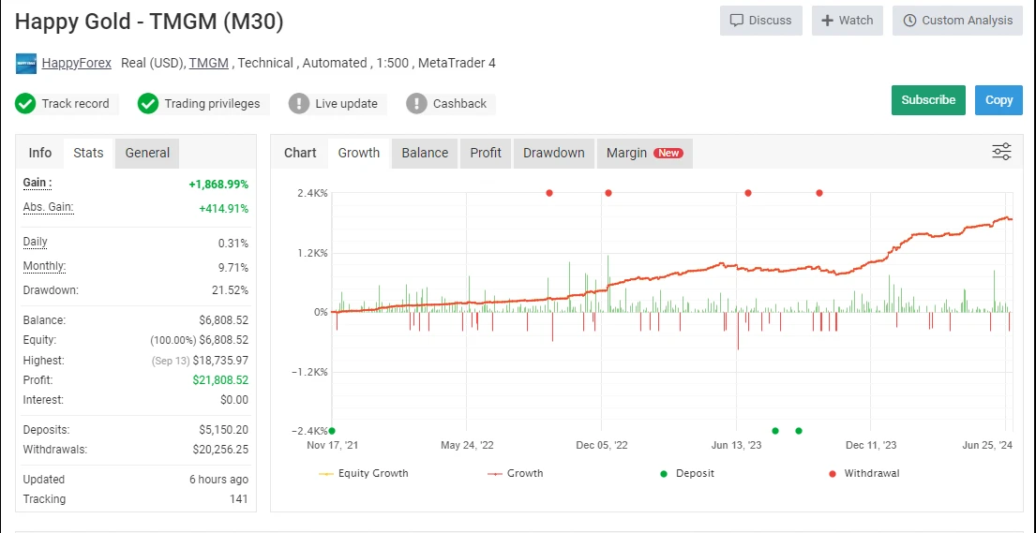Click the HappyForex avatar logo

[x=25, y=64]
